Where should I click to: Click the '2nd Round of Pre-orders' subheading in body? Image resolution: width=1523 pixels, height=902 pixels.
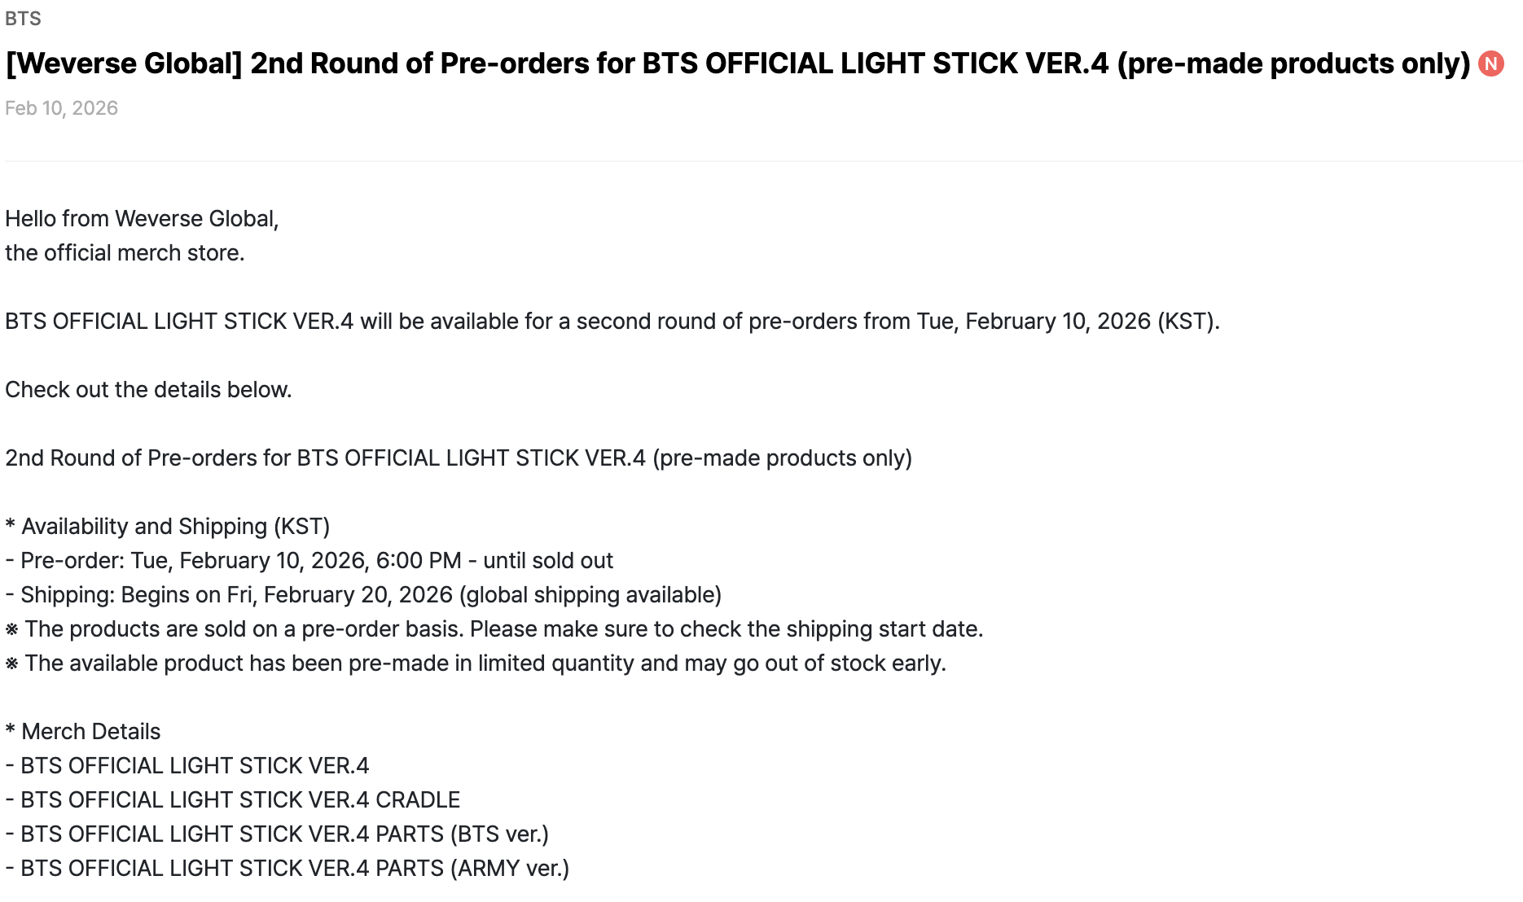tap(458, 458)
